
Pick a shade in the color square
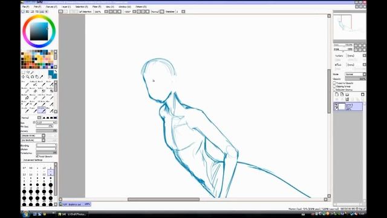tap(39, 31)
